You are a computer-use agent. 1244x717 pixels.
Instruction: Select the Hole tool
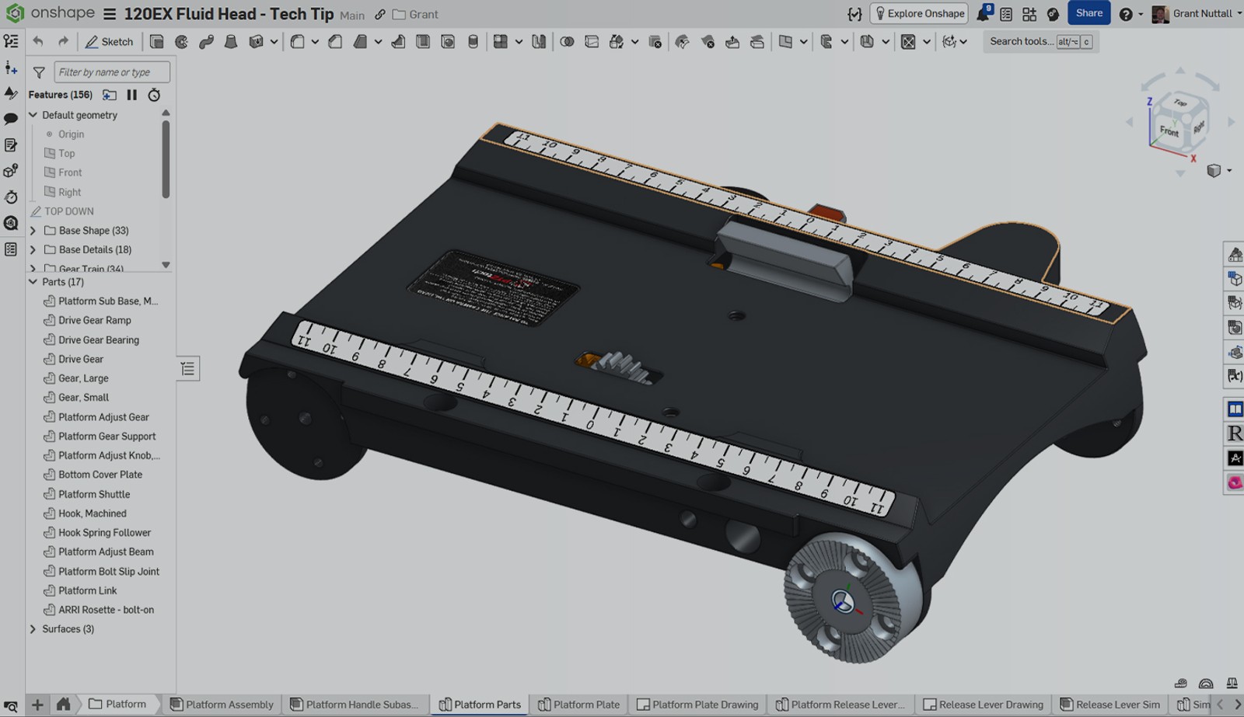pos(448,42)
